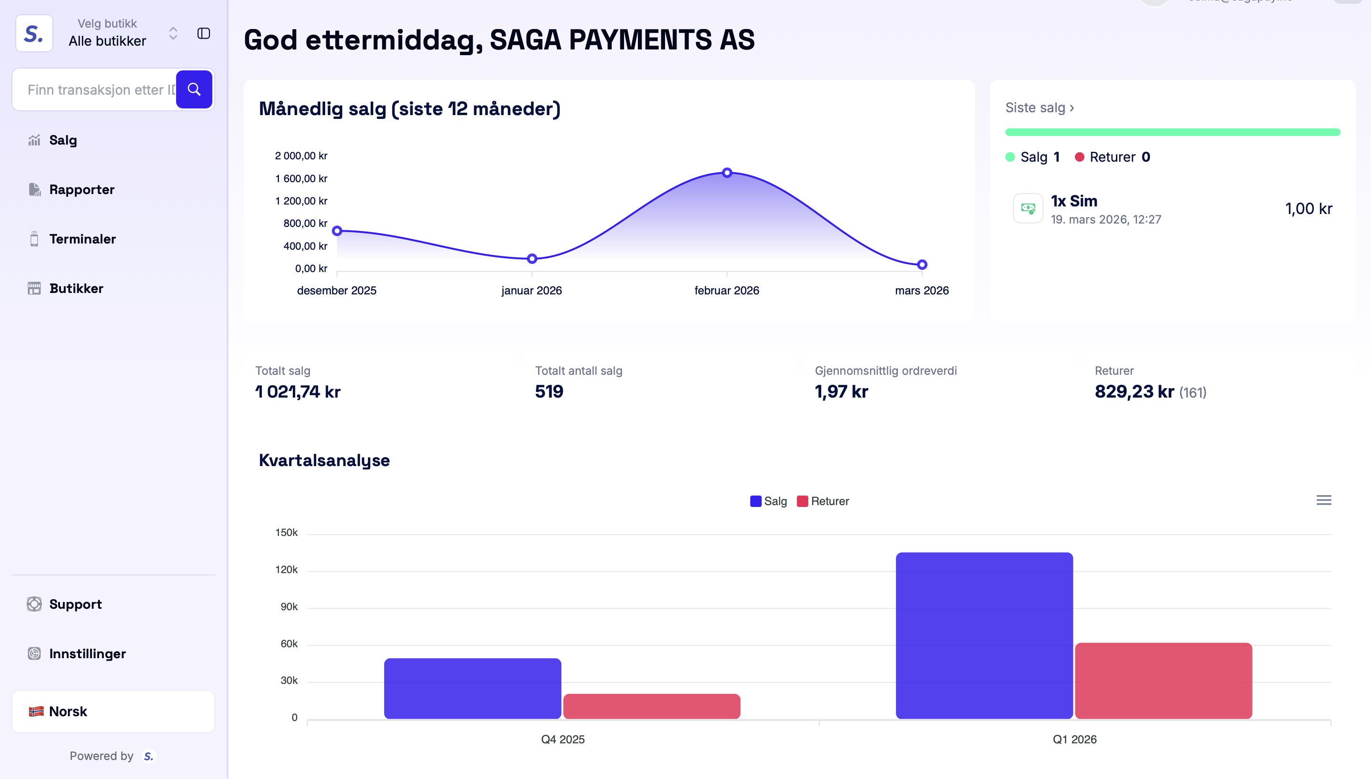Open the Salg section from the sidebar

click(x=64, y=140)
